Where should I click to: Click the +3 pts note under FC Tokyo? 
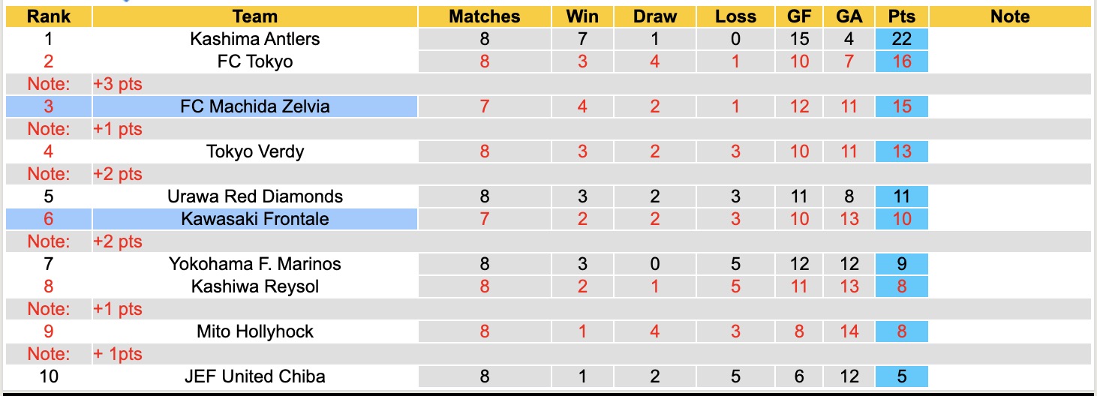point(118,84)
